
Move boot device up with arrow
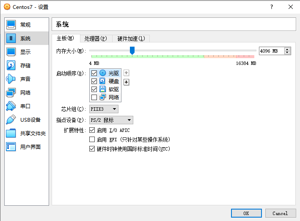[126, 73]
